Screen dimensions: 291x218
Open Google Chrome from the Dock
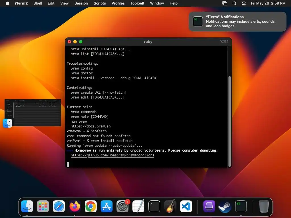(91, 206)
